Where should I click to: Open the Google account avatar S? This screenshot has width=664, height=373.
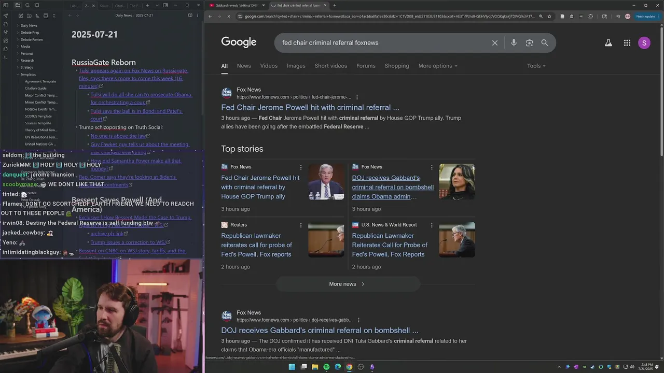(x=644, y=43)
